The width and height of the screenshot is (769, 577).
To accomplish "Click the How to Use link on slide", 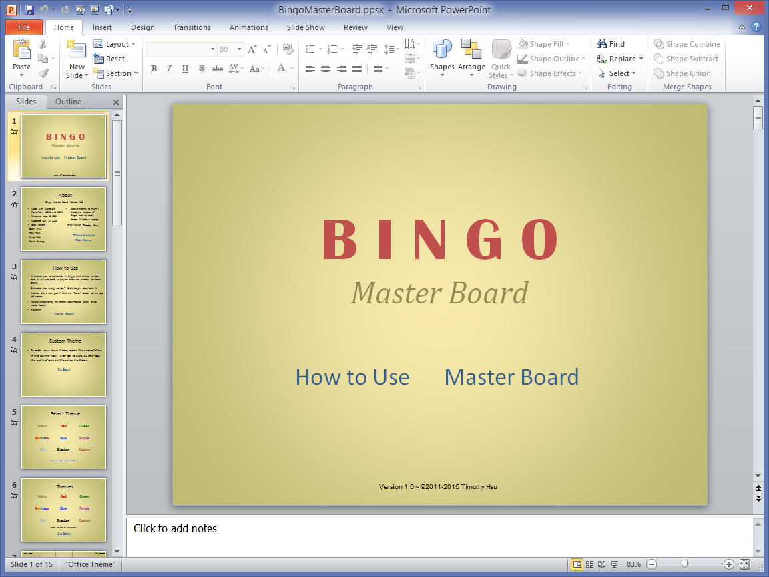I will (352, 377).
